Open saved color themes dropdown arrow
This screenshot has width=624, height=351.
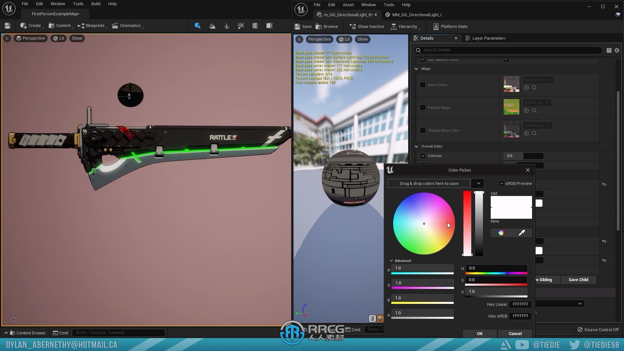coord(478,183)
